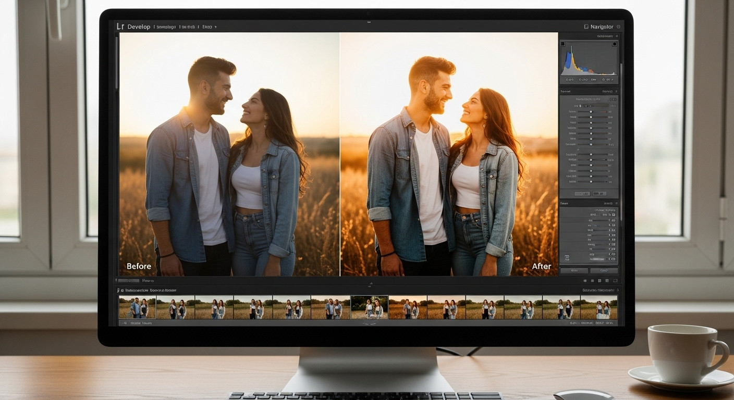Click the Navigator panel label
Image resolution: width=734 pixels, height=400 pixels.
coord(602,27)
